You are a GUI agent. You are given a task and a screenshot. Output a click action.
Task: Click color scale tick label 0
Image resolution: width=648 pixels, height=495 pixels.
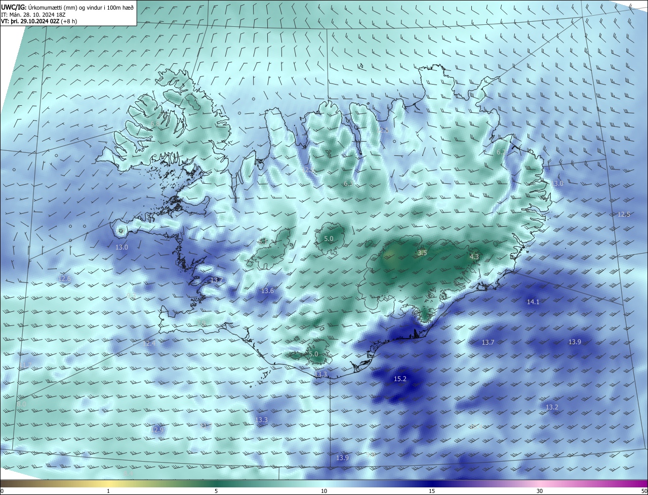(x=2, y=491)
